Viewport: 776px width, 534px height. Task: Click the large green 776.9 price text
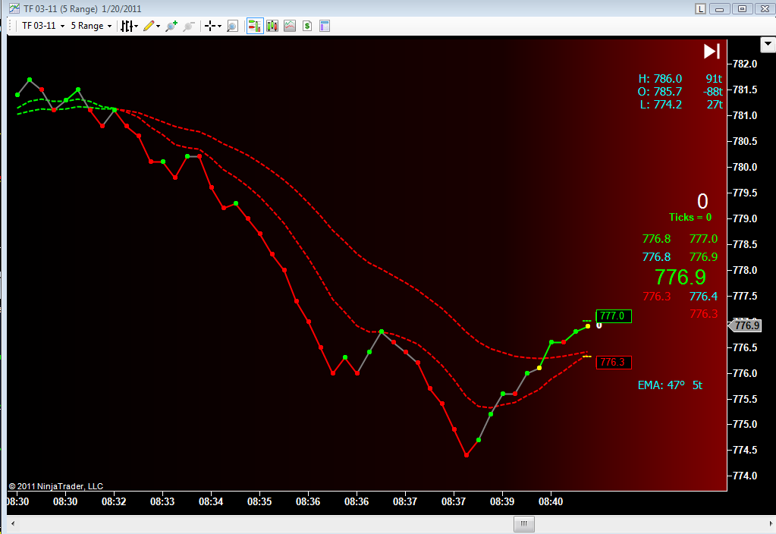click(680, 277)
